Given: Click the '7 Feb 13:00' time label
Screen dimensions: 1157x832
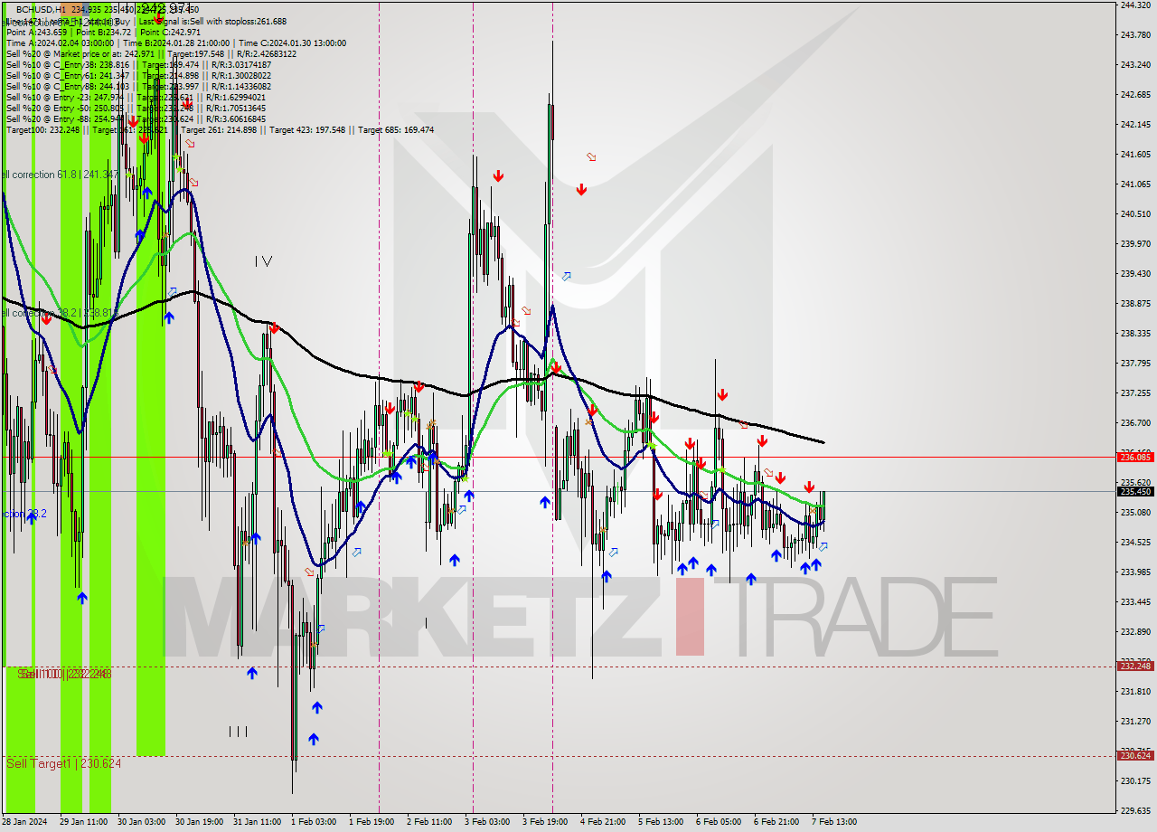Looking at the screenshot, I should [834, 822].
